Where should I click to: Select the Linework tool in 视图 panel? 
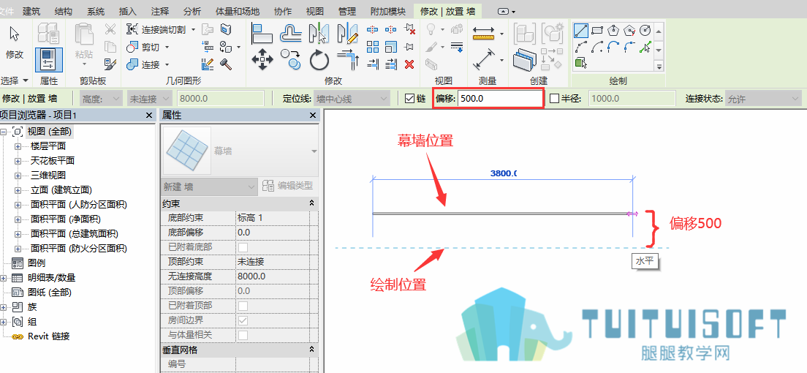[457, 47]
